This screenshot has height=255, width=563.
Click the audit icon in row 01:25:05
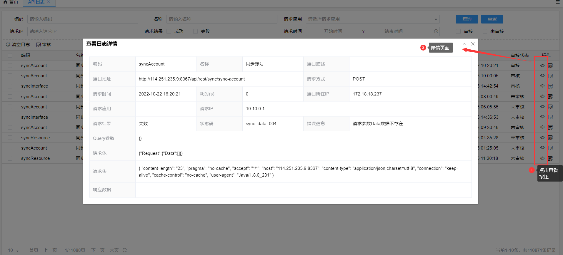coord(550,148)
